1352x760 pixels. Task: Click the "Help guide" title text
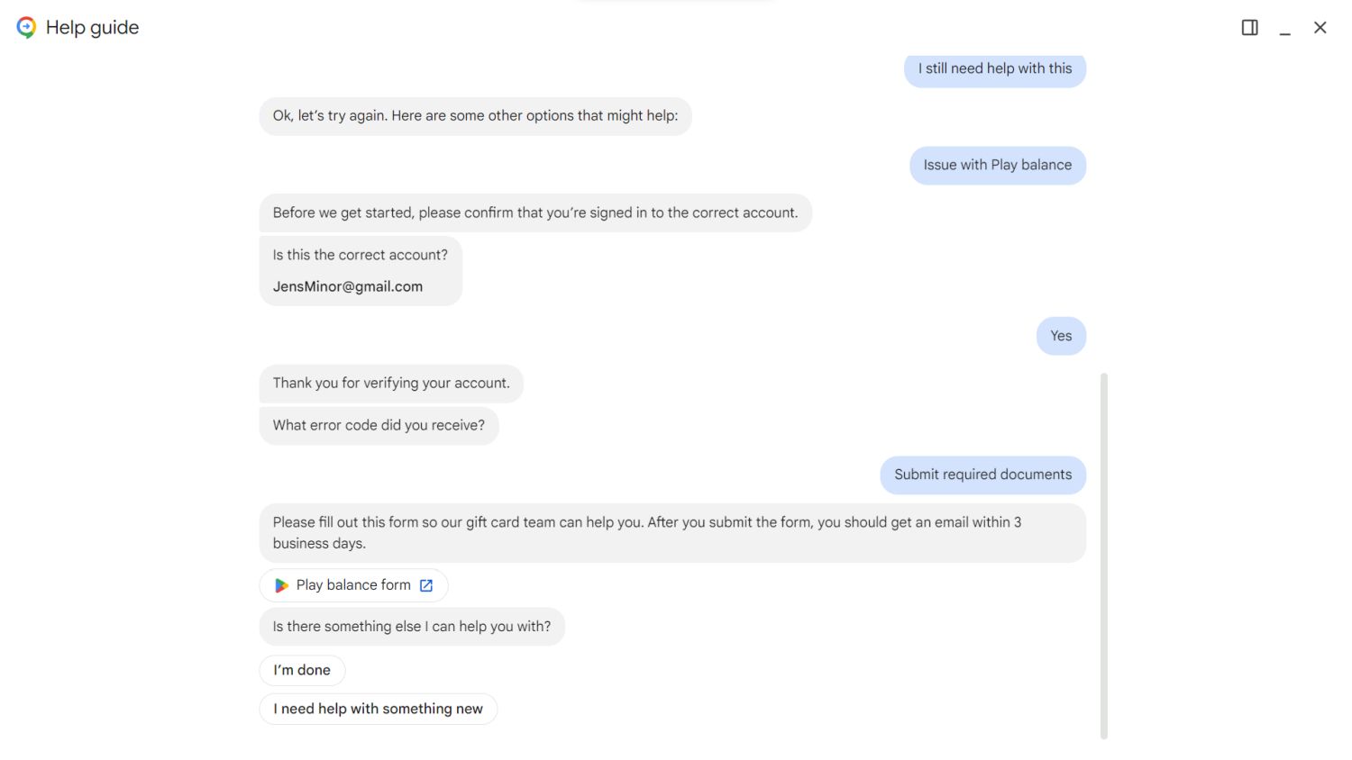tap(92, 28)
